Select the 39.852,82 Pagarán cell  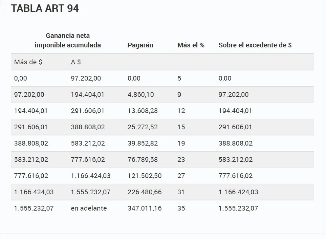143,143
